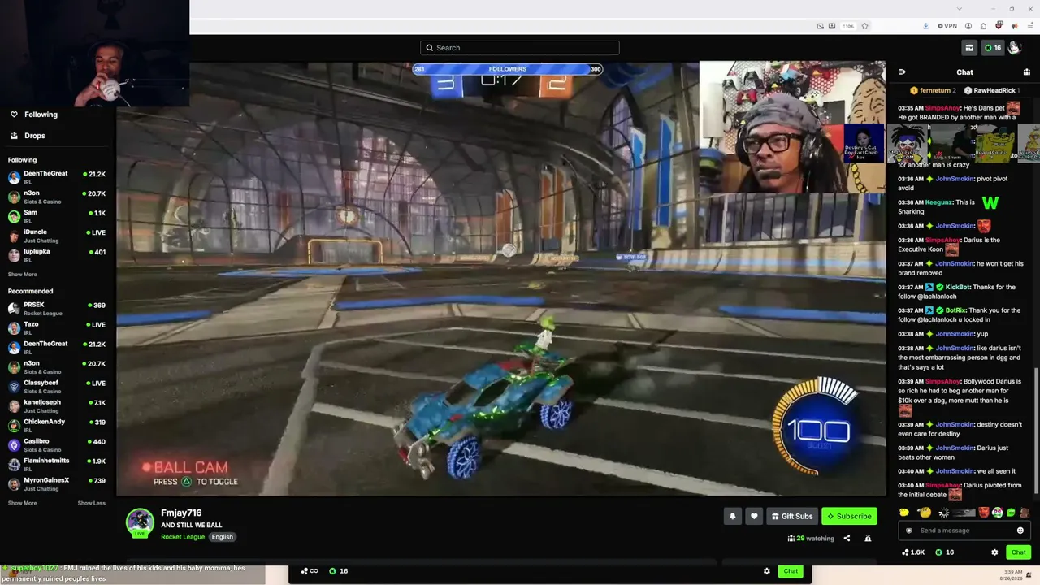Open Classybeef channel in Recommended
The image size is (1040, 585).
pyautogui.click(x=57, y=387)
